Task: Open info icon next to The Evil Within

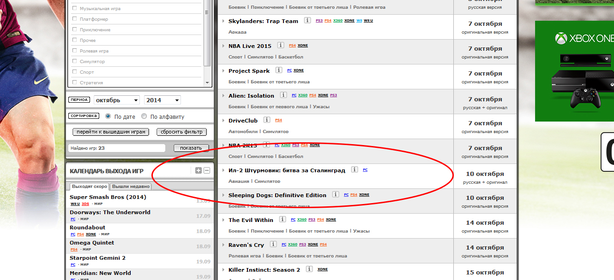Action: 282,220
